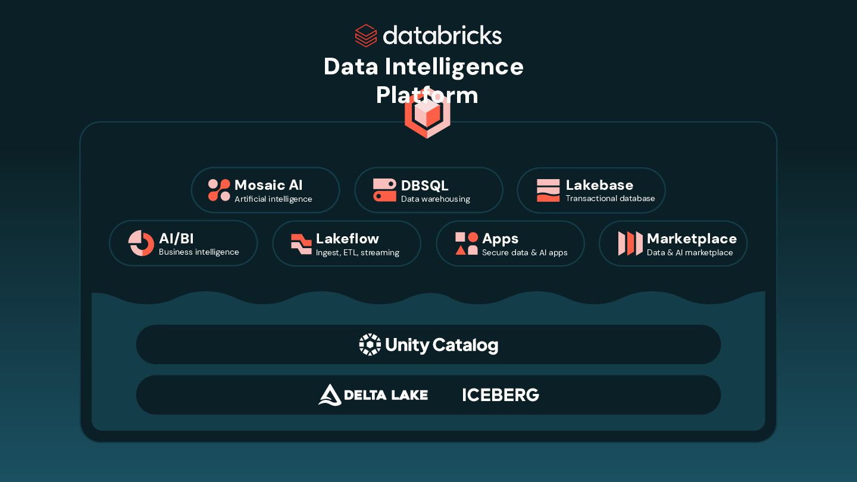The height and width of the screenshot is (482, 857).
Task: Click the DBSQL data warehouse icon
Action: (384, 190)
